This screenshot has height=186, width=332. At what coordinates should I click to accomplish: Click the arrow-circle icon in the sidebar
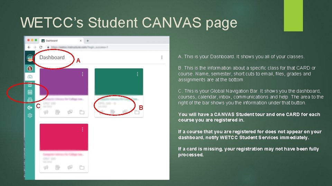(x=30, y=107)
